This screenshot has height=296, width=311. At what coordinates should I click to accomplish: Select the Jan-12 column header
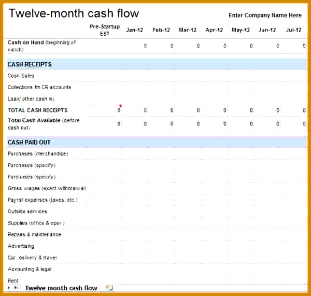(134, 30)
